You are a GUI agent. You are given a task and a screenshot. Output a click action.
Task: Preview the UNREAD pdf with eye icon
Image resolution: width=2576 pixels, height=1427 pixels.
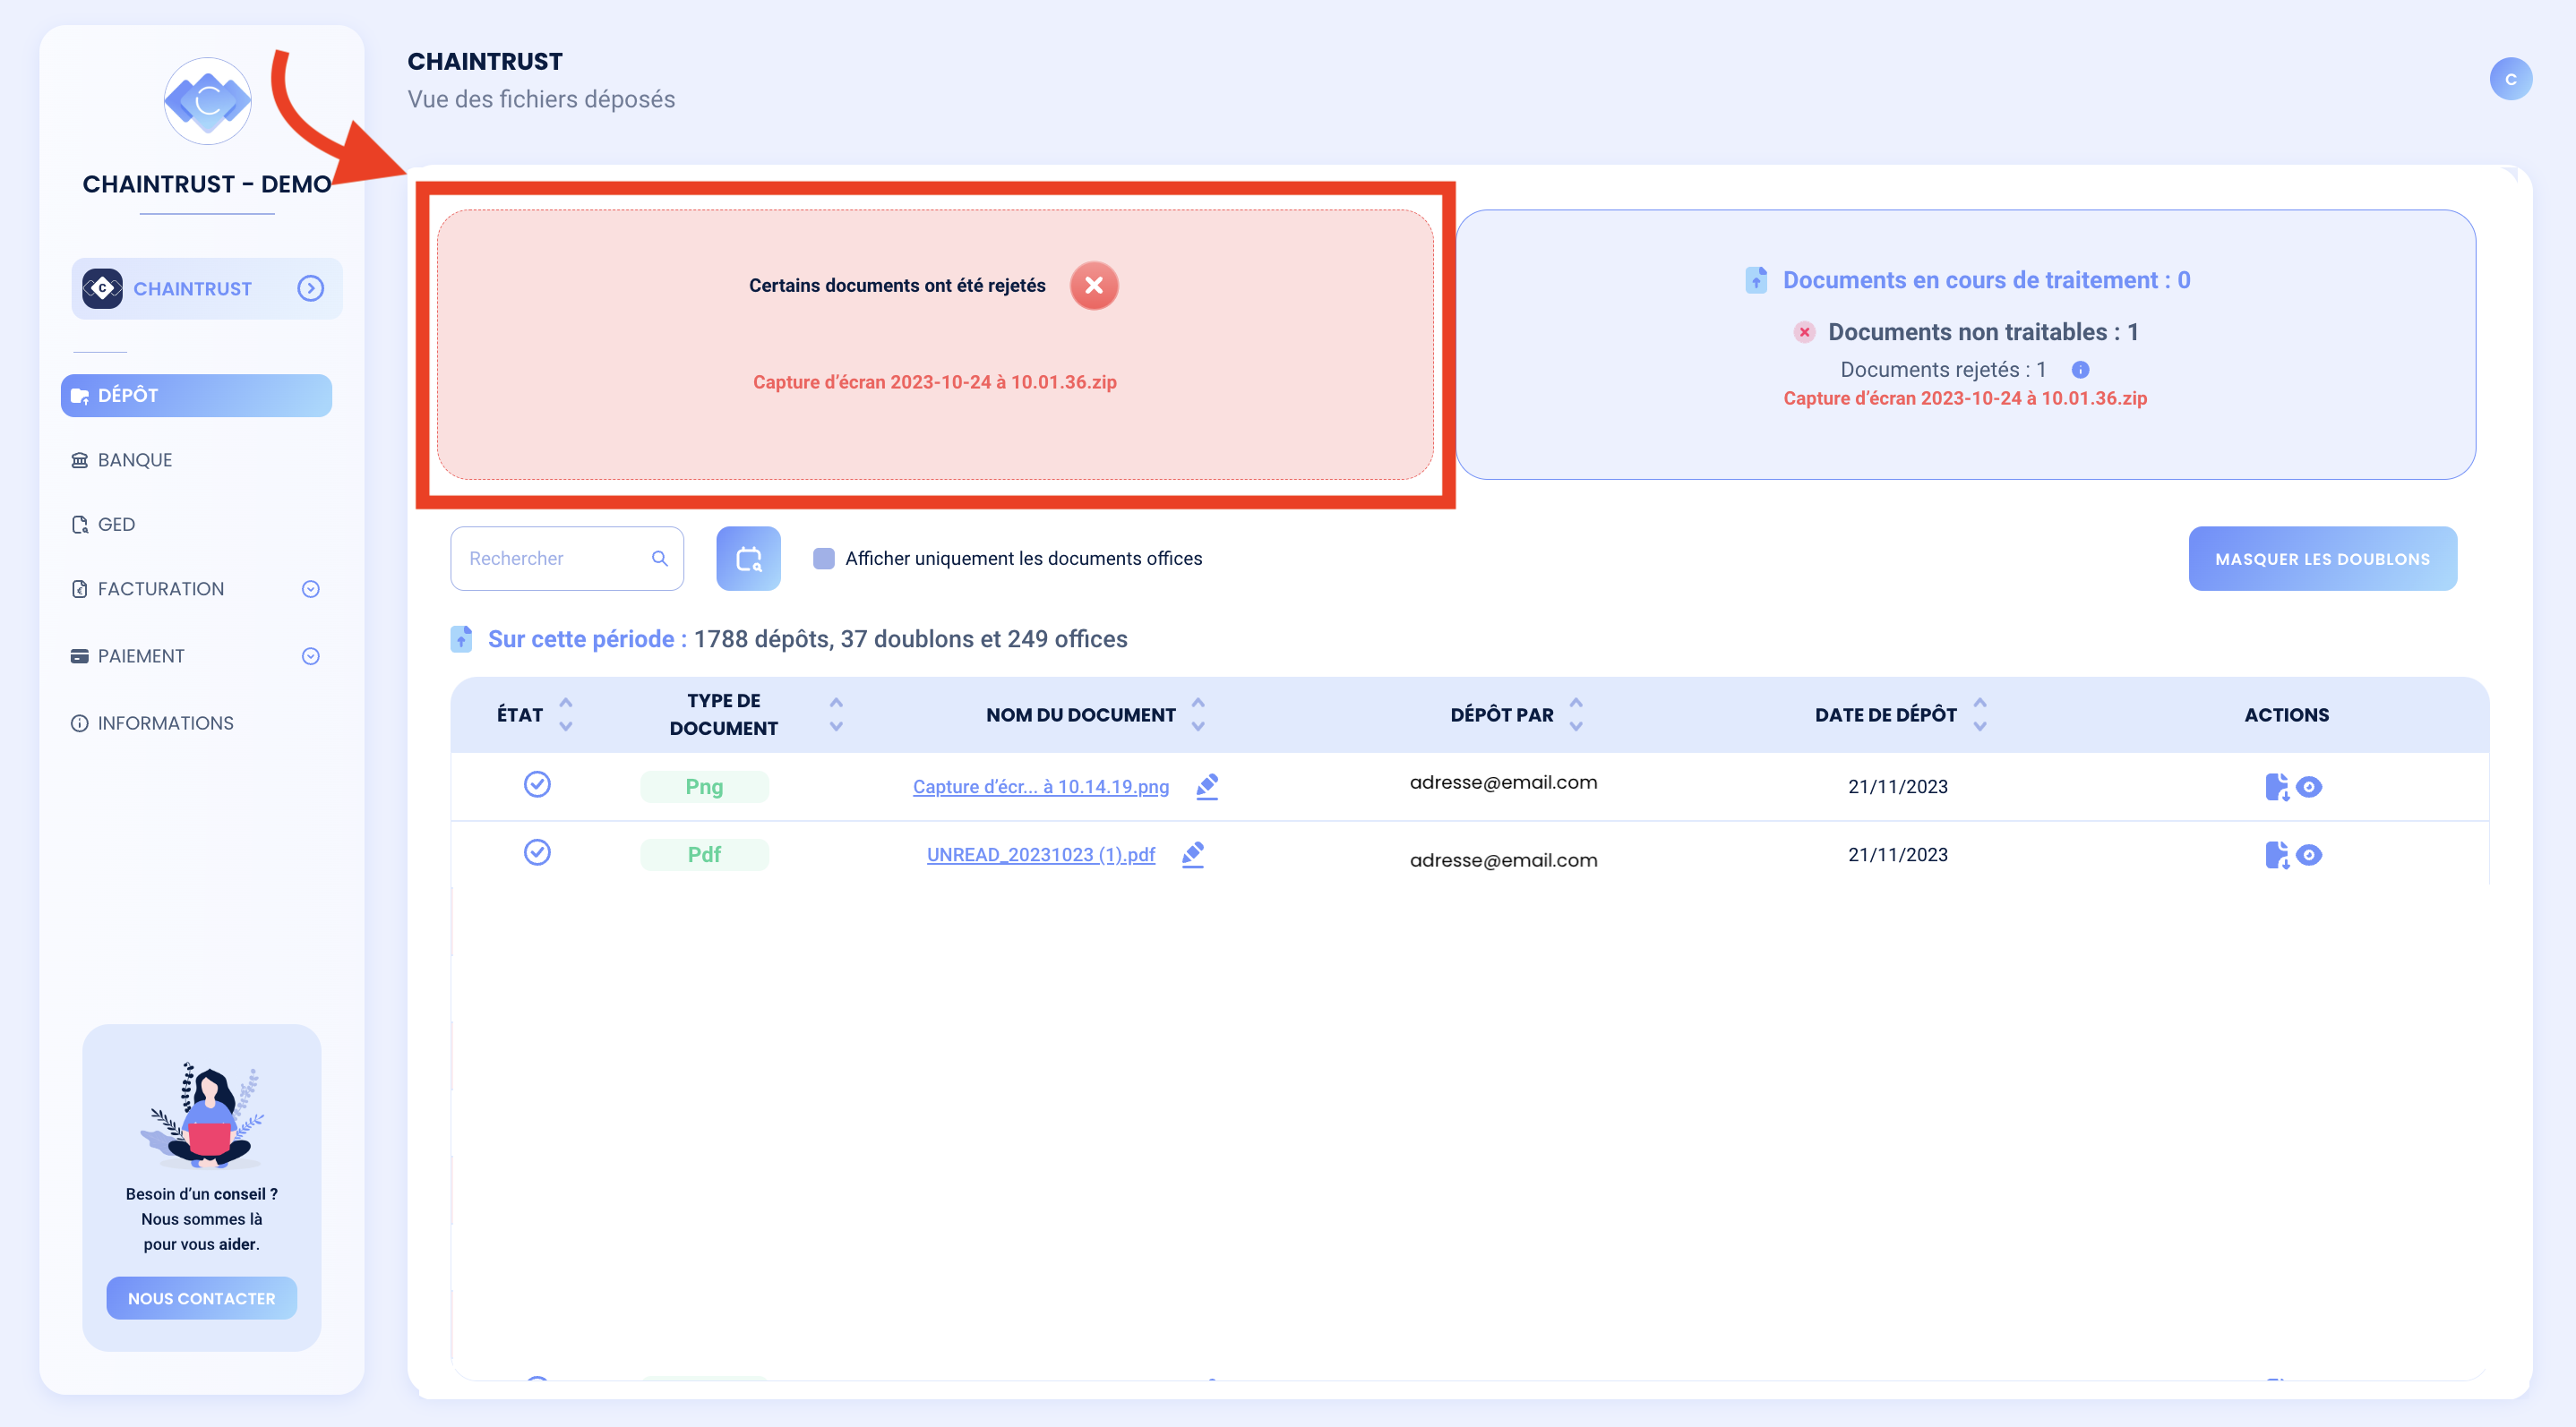tap(2308, 856)
